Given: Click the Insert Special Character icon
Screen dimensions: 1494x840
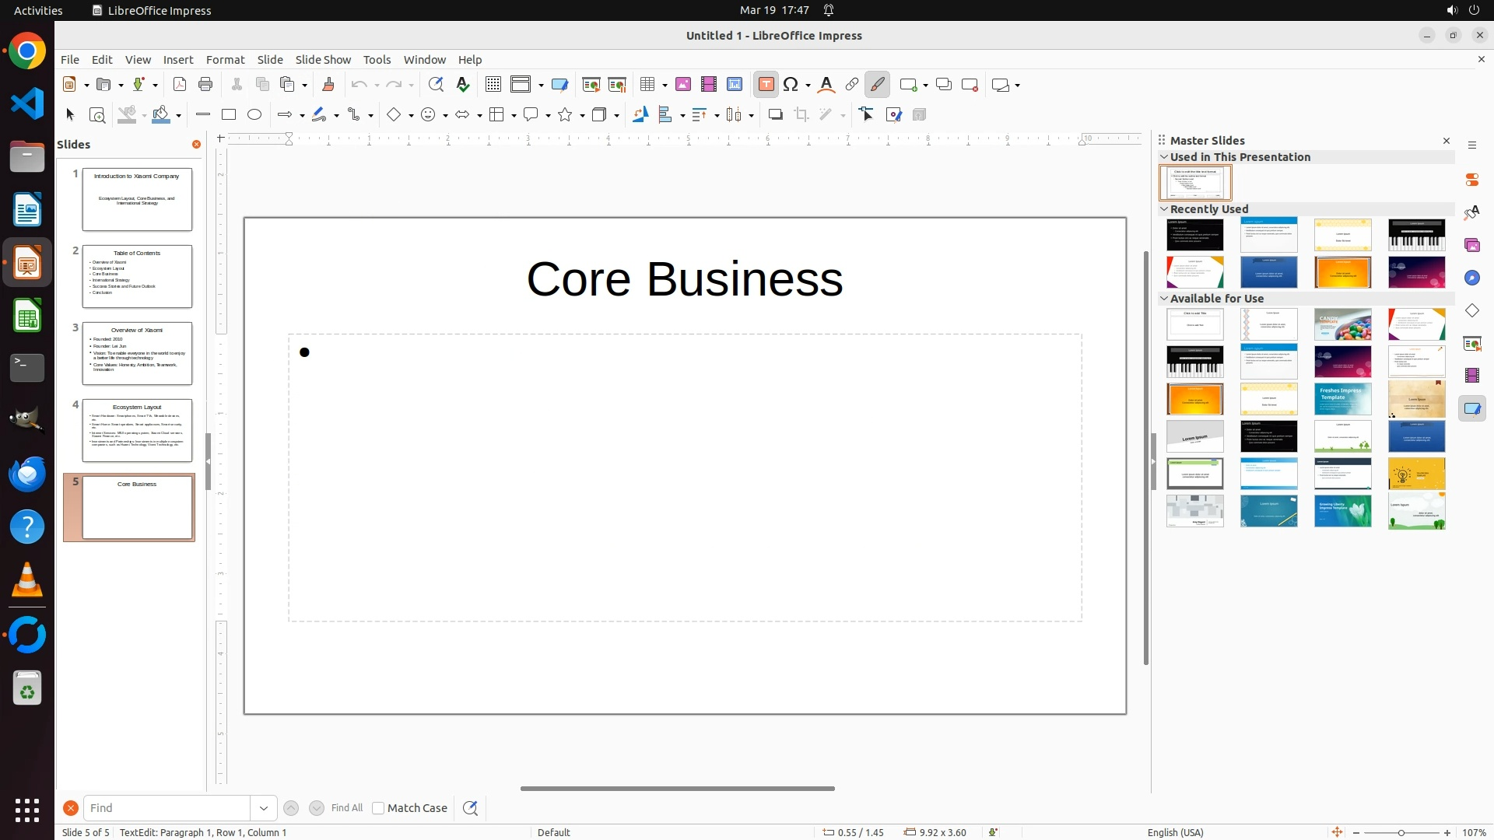Looking at the screenshot, I should click(x=791, y=85).
